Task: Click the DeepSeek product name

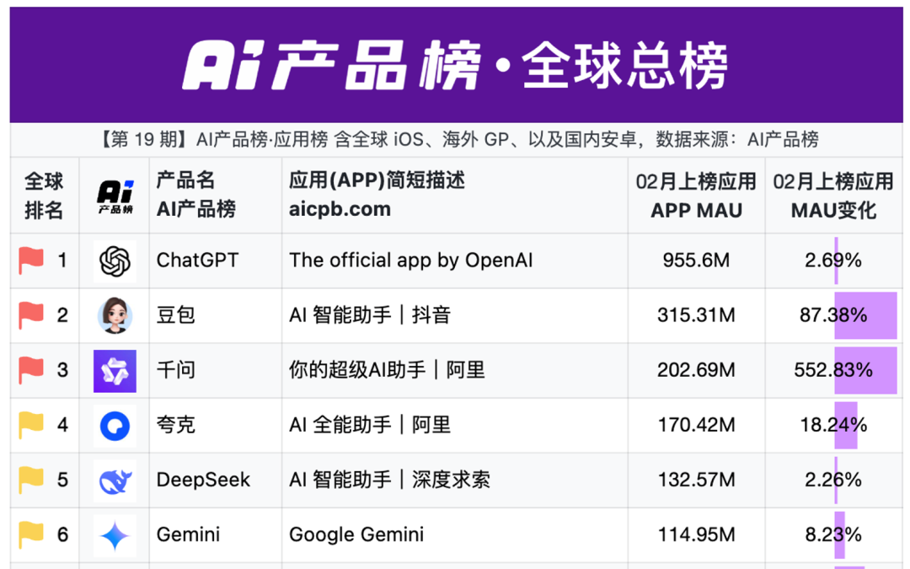Action: pos(203,480)
